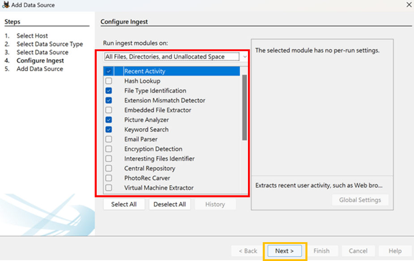Enable Encryption Detection module
This screenshot has width=414, height=261.
pyautogui.click(x=108, y=149)
